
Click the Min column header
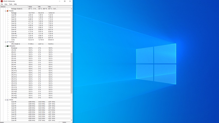point(43,7)
